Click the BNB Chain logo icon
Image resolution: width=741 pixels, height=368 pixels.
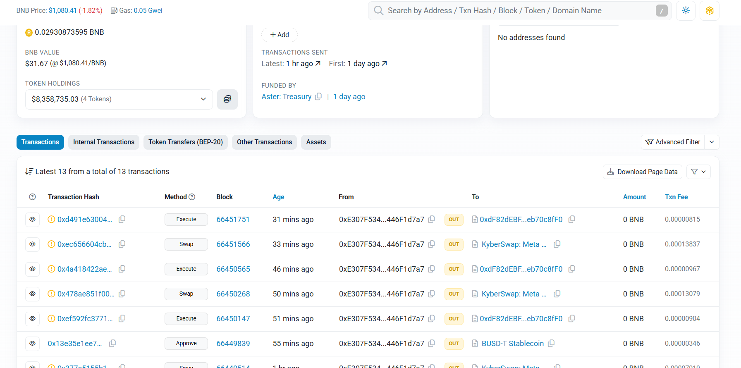(x=709, y=11)
